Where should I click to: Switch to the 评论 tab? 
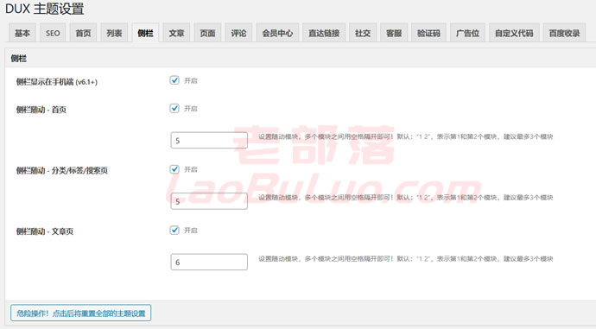pyautogui.click(x=238, y=33)
